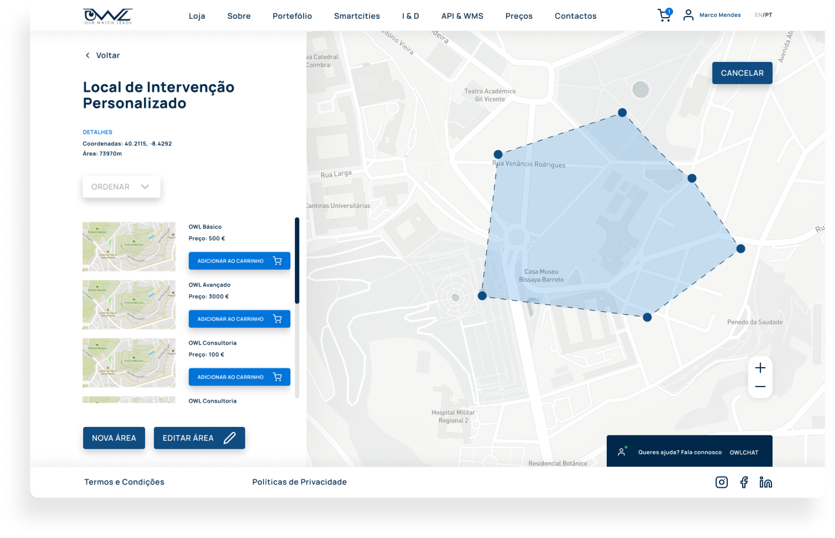This screenshot has height=538, width=835.
Task: Open Smartcities menu item
Action: (x=357, y=16)
